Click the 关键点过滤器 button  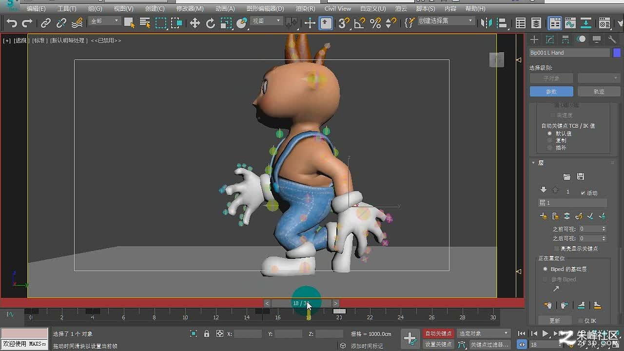pyautogui.click(x=490, y=344)
